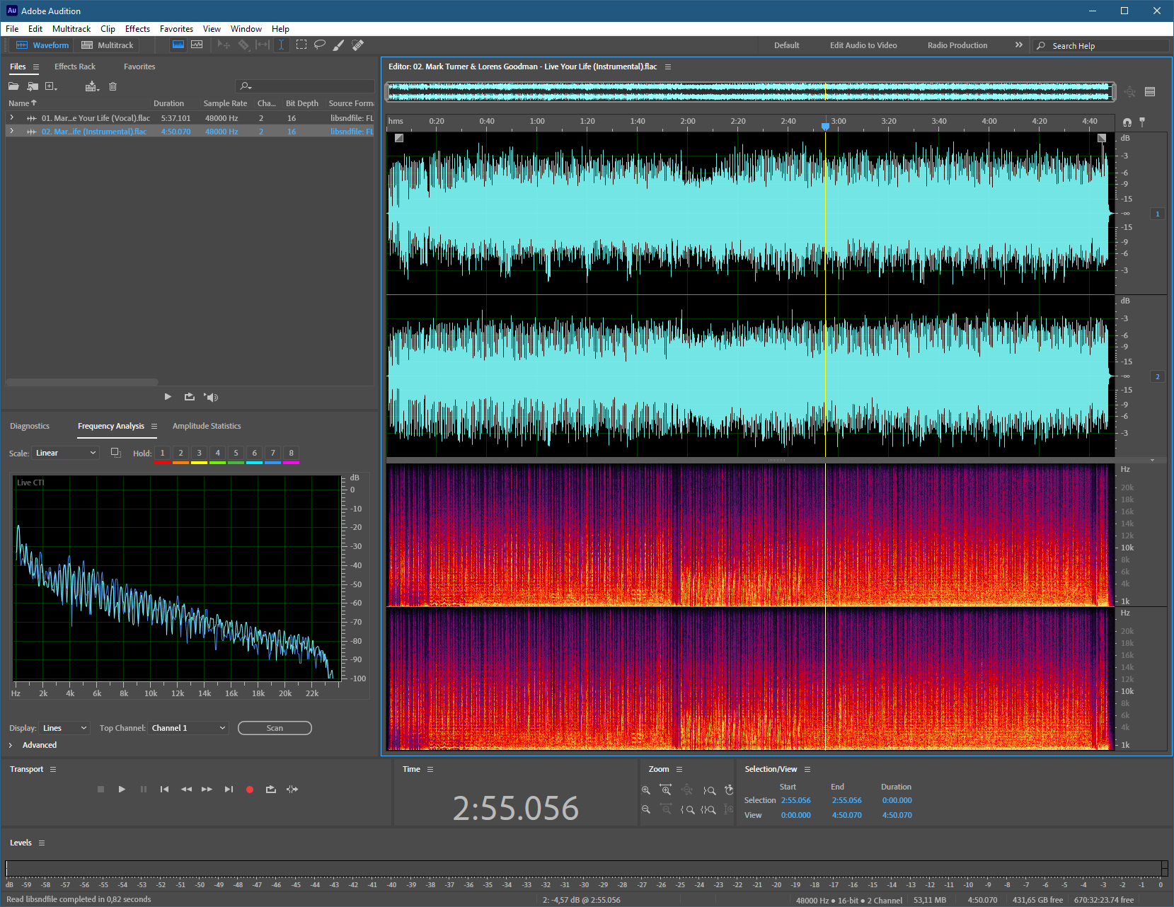Click the playhead marker on the timeline
1174x907 pixels.
[825, 126]
